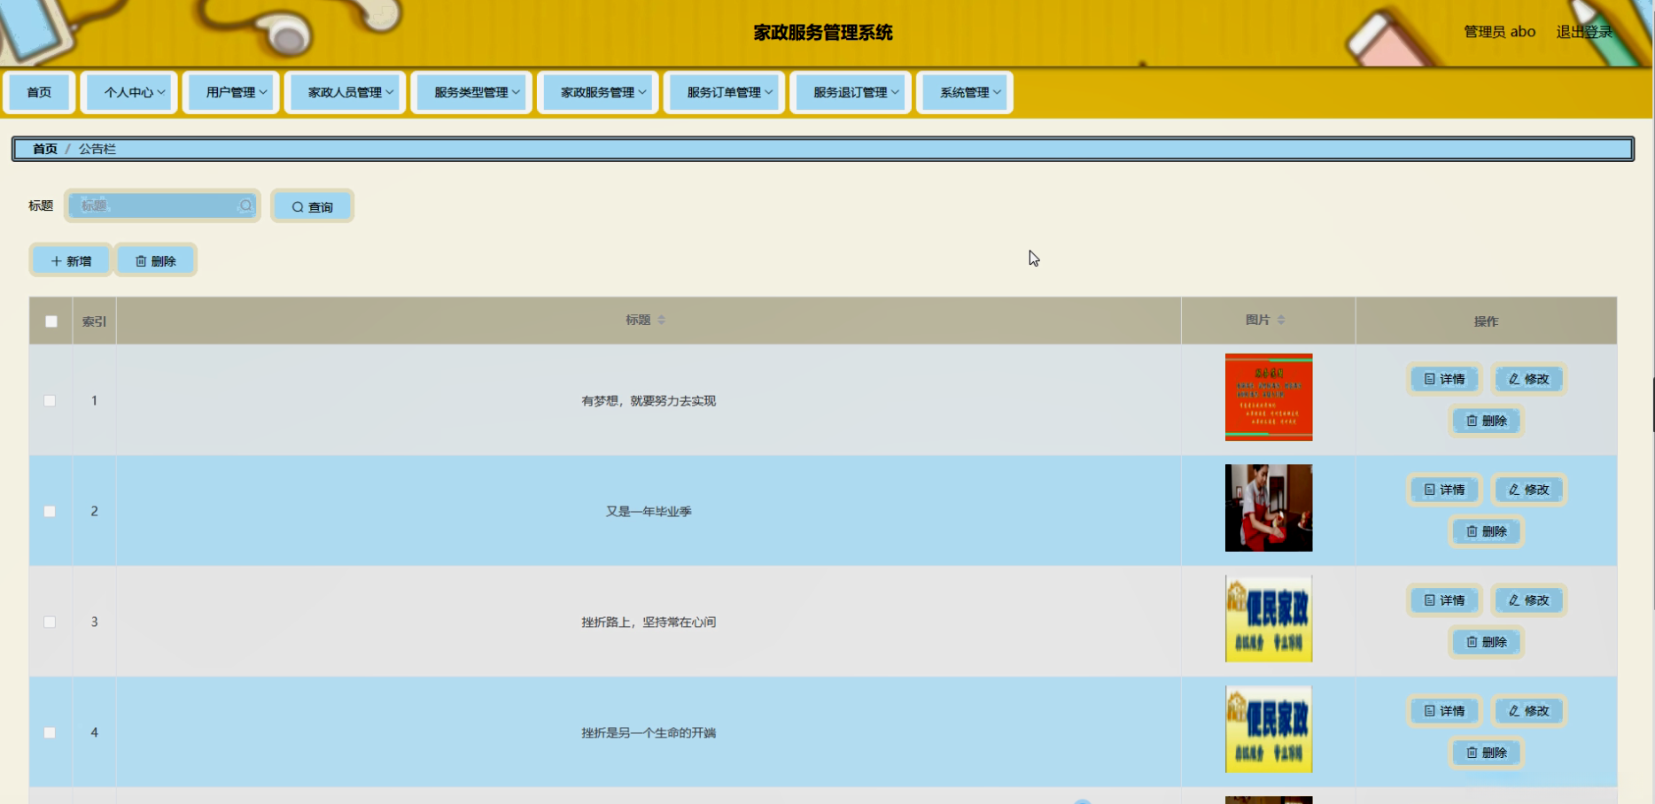The height and width of the screenshot is (804, 1655).
Task: Click the title text 又是一年毕业季
Action: pos(649,512)
